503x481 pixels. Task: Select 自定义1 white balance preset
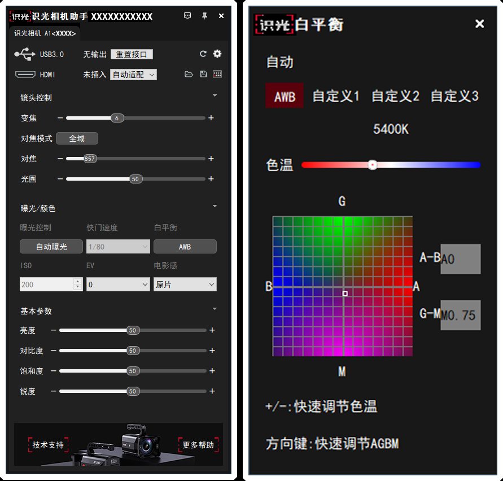335,96
